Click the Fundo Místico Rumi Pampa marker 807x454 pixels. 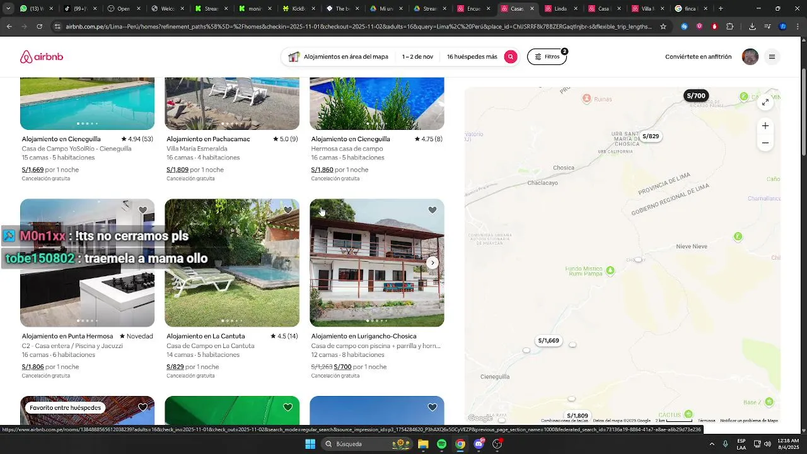610,271
